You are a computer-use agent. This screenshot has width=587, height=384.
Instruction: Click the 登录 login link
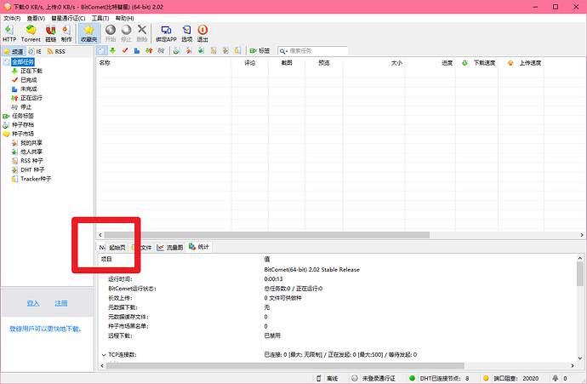33,303
